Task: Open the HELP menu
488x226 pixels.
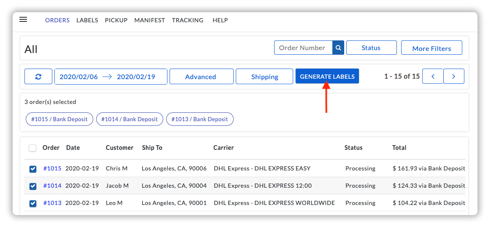Action: (220, 20)
